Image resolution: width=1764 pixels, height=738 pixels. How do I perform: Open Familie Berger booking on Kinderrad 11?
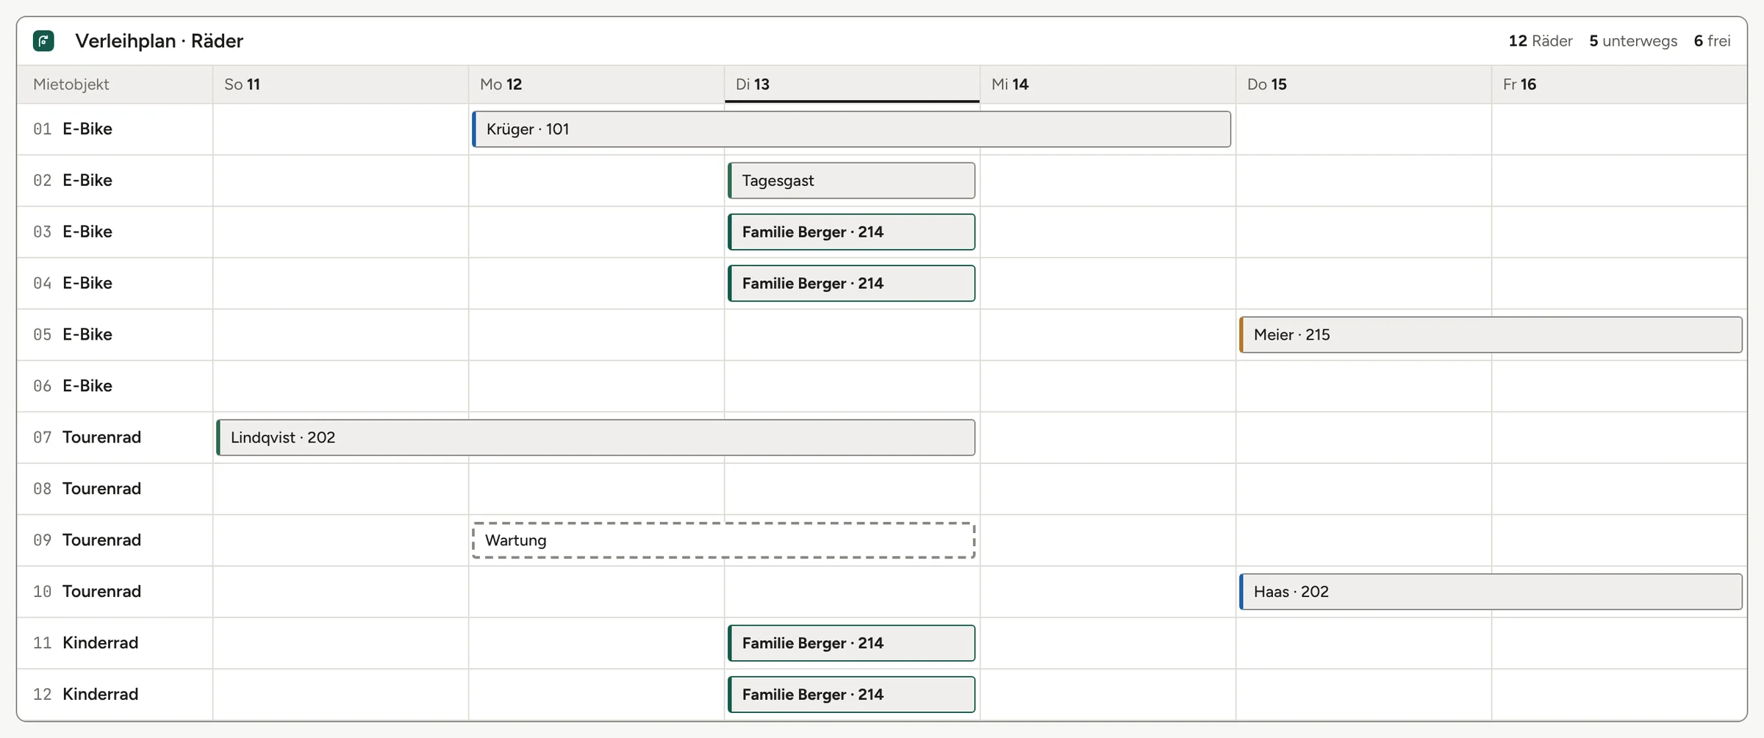(851, 643)
